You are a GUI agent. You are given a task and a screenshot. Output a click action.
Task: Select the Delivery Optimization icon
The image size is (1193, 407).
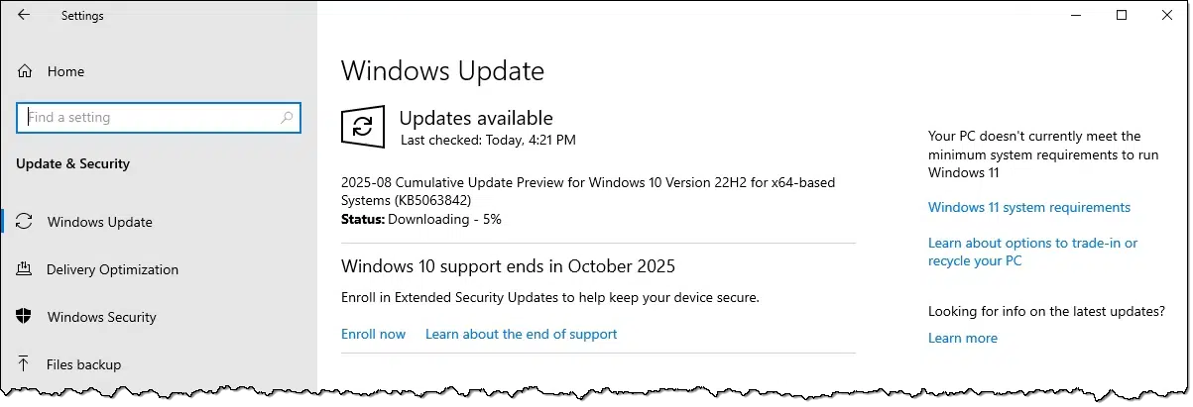26,269
